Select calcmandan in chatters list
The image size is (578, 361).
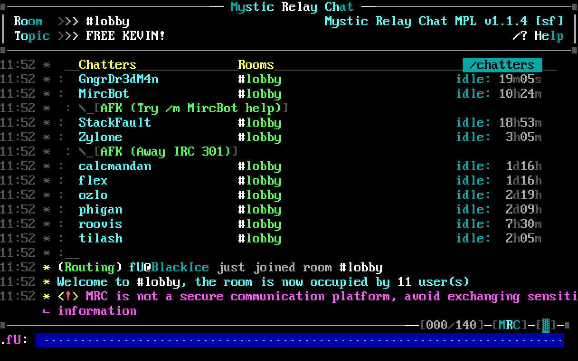pos(115,166)
